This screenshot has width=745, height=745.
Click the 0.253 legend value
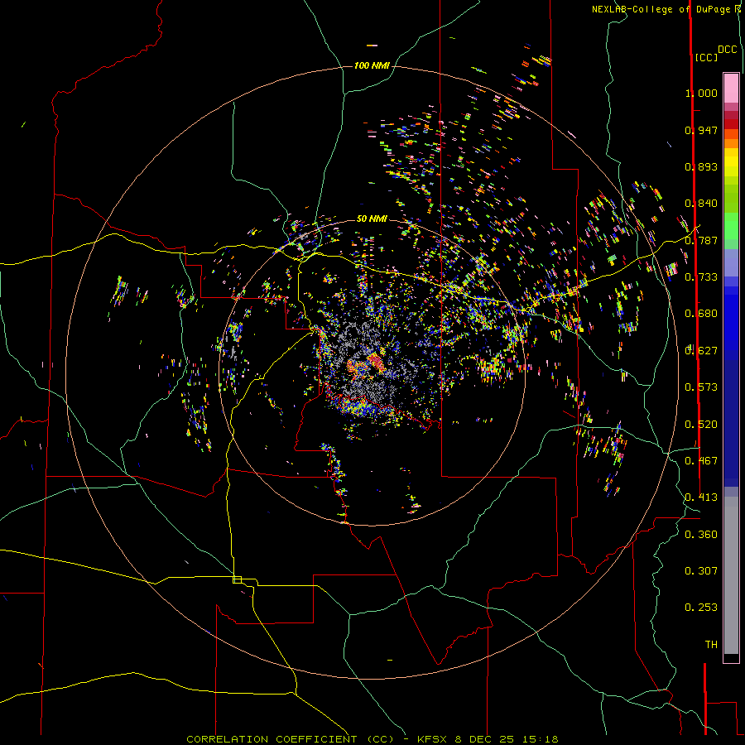(x=701, y=608)
